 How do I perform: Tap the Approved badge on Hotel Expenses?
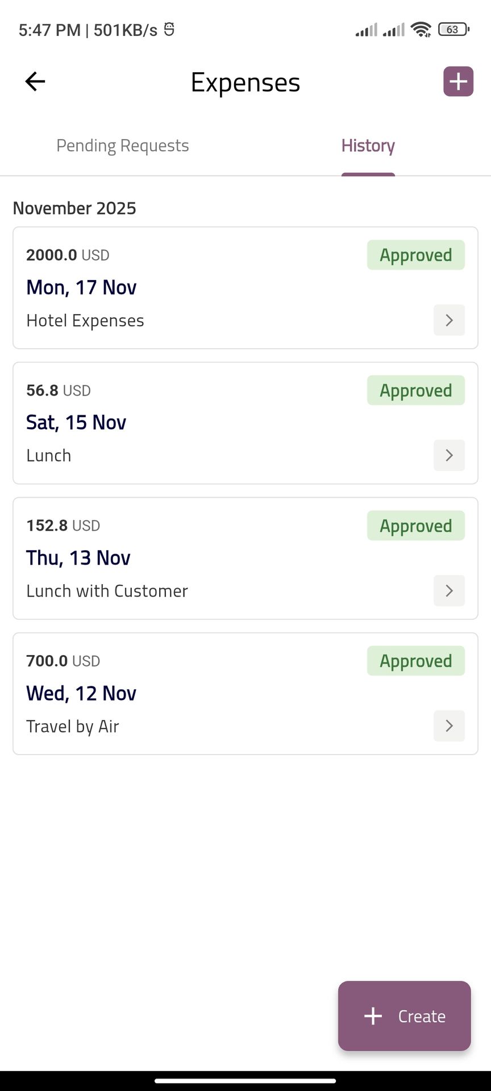pos(415,255)
